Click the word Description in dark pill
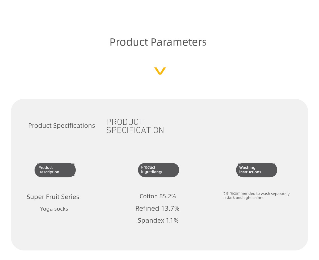Screen dimensions: 319x260 click(x=49, y=172)
